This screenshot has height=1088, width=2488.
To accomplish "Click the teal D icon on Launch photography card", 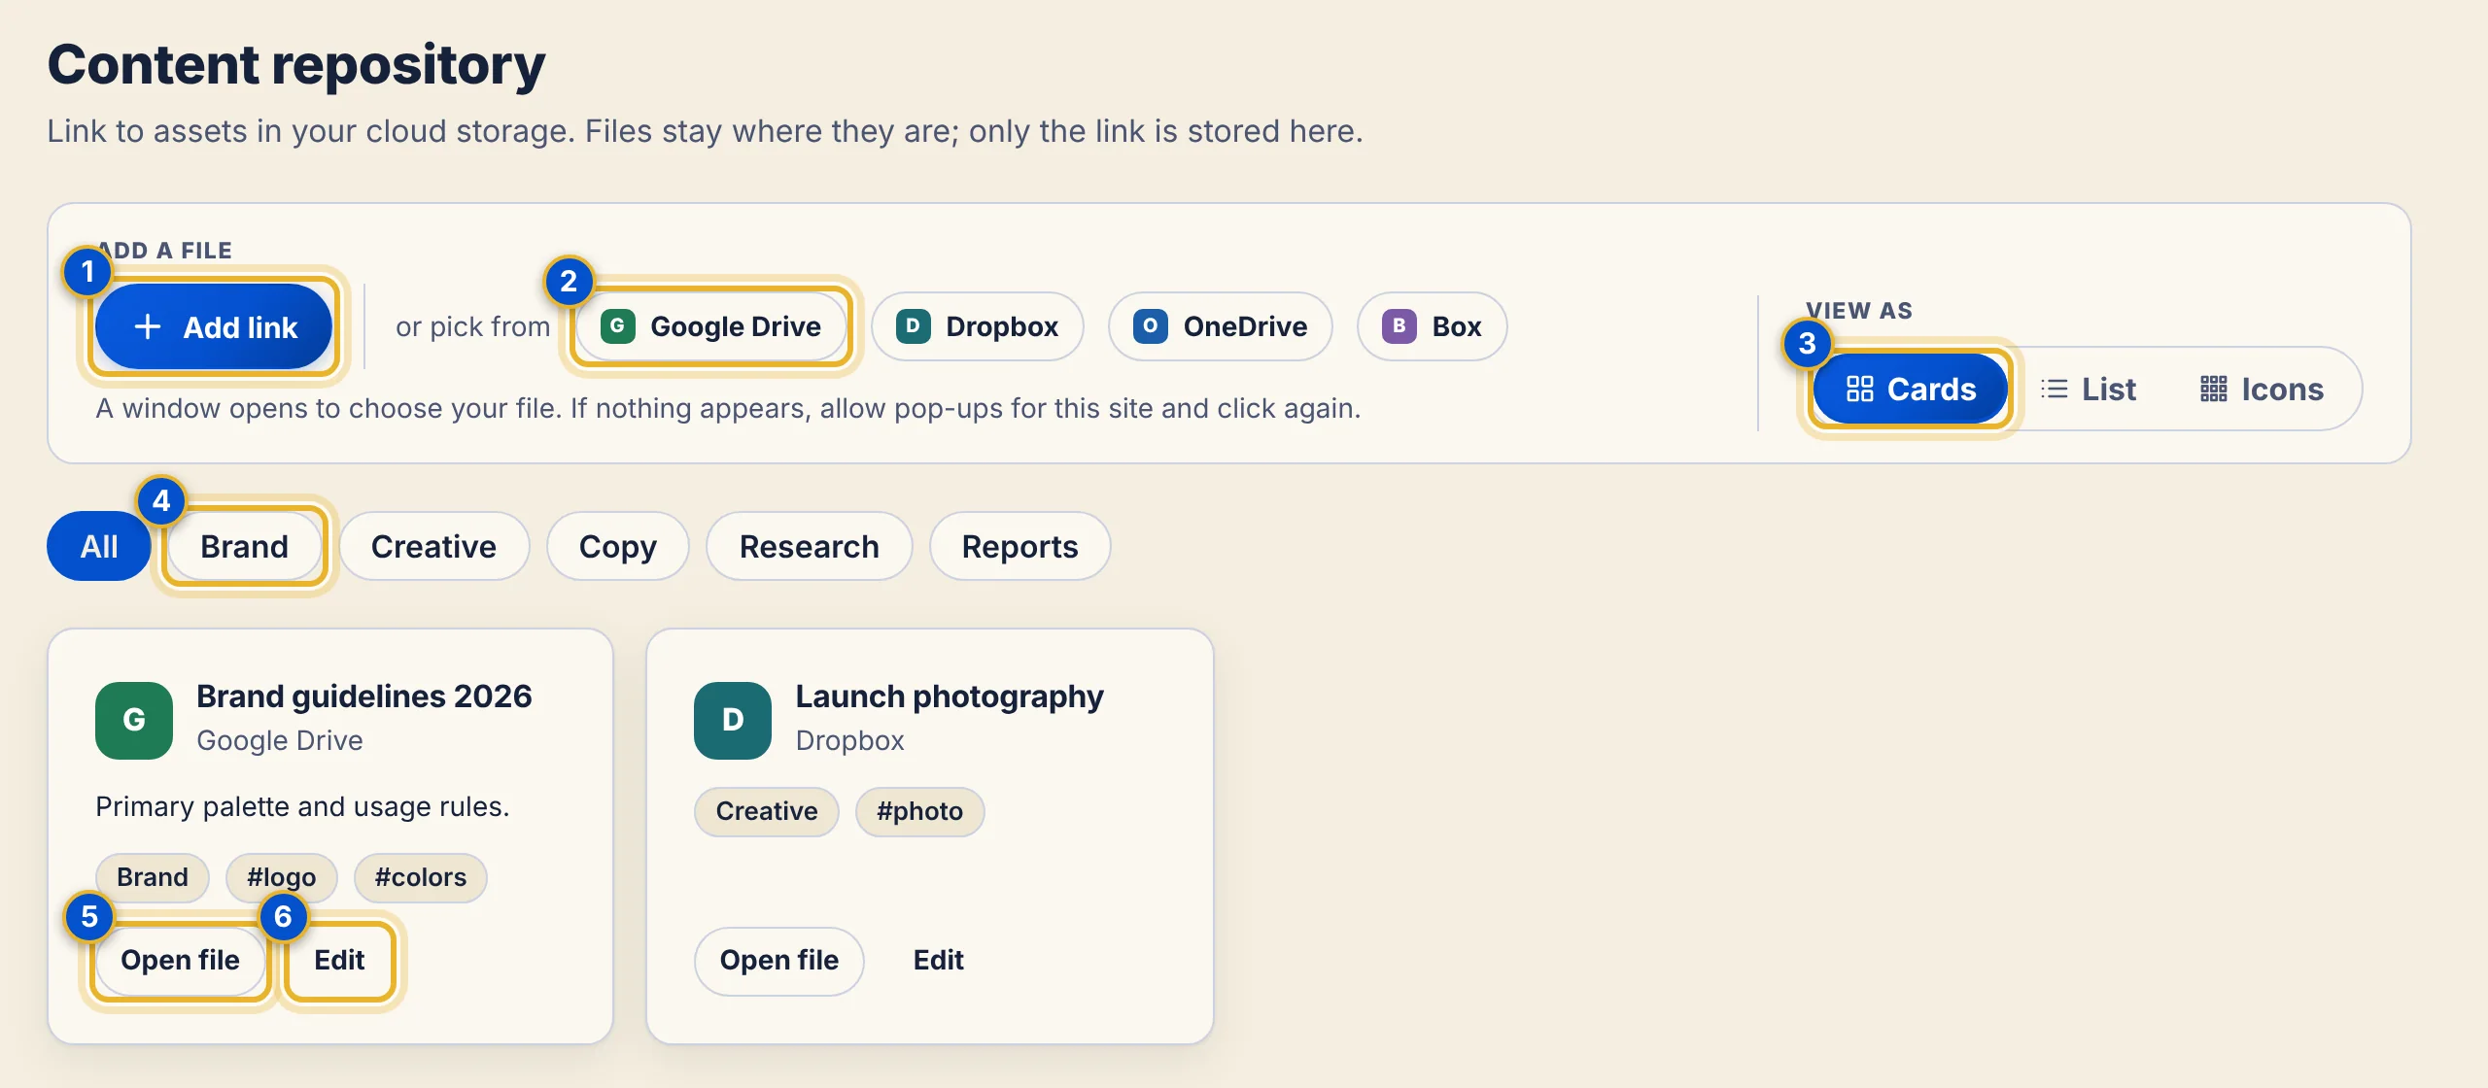I will click(733, 720).
